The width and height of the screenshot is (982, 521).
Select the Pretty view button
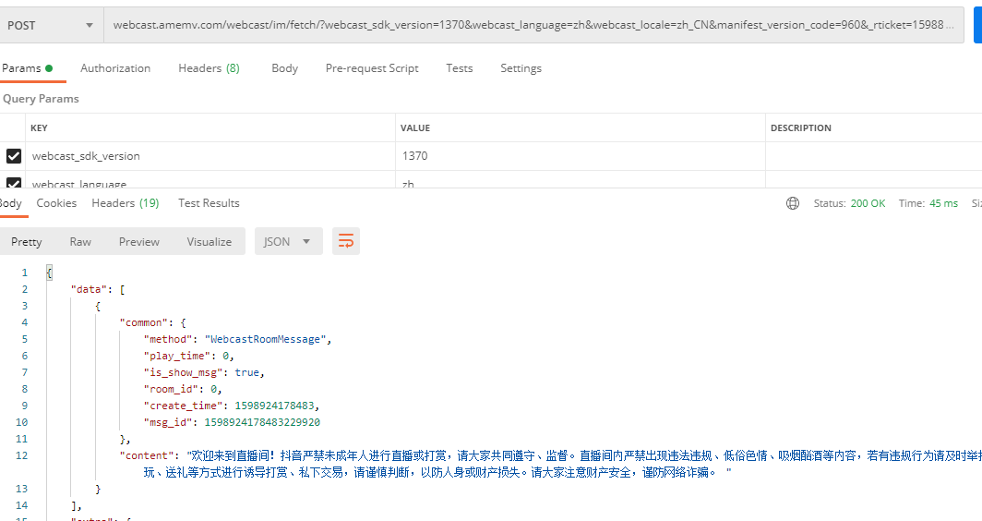click(x=26, y=241)
